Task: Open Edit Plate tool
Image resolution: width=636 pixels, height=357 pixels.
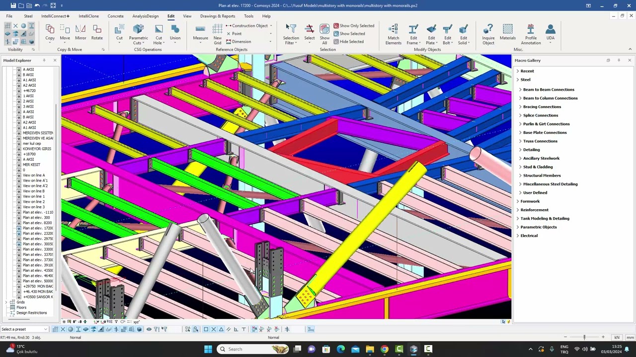Action: (x=431, y=34)
